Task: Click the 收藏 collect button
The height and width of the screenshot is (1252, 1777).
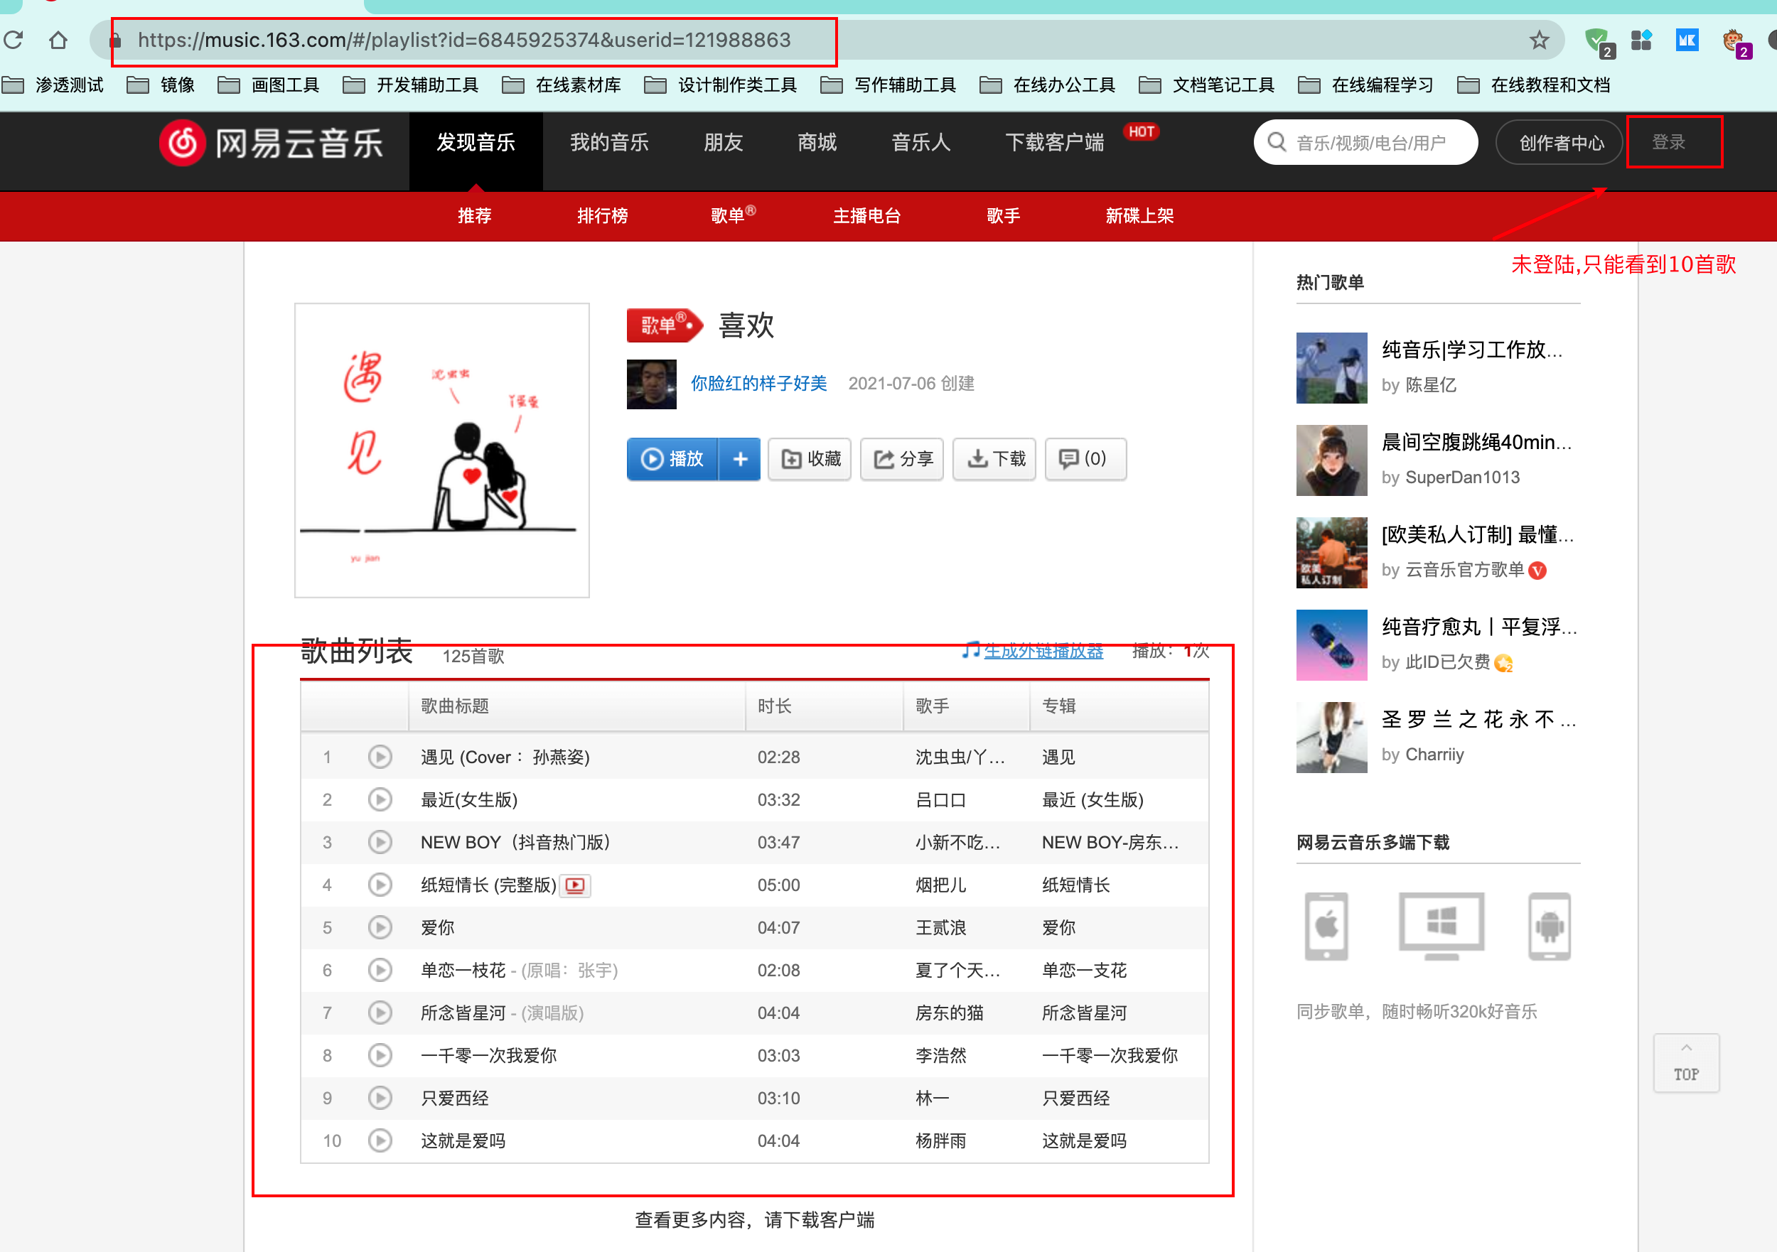Action: [810, 459]
